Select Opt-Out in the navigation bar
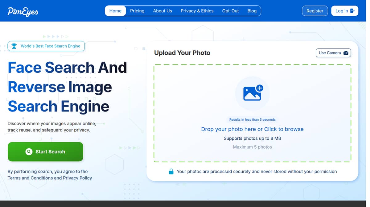Image resolution: width=370 pixels, height=207 pixels. click(230, 11)
